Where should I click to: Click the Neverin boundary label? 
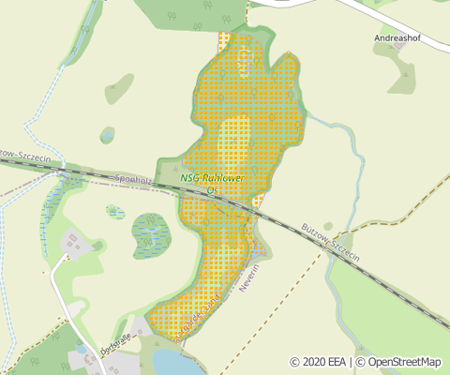click(x=249, y=277)
